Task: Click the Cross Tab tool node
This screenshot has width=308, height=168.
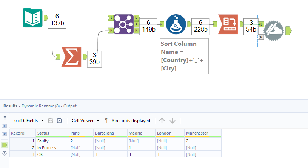Action: tap(228, 24)
